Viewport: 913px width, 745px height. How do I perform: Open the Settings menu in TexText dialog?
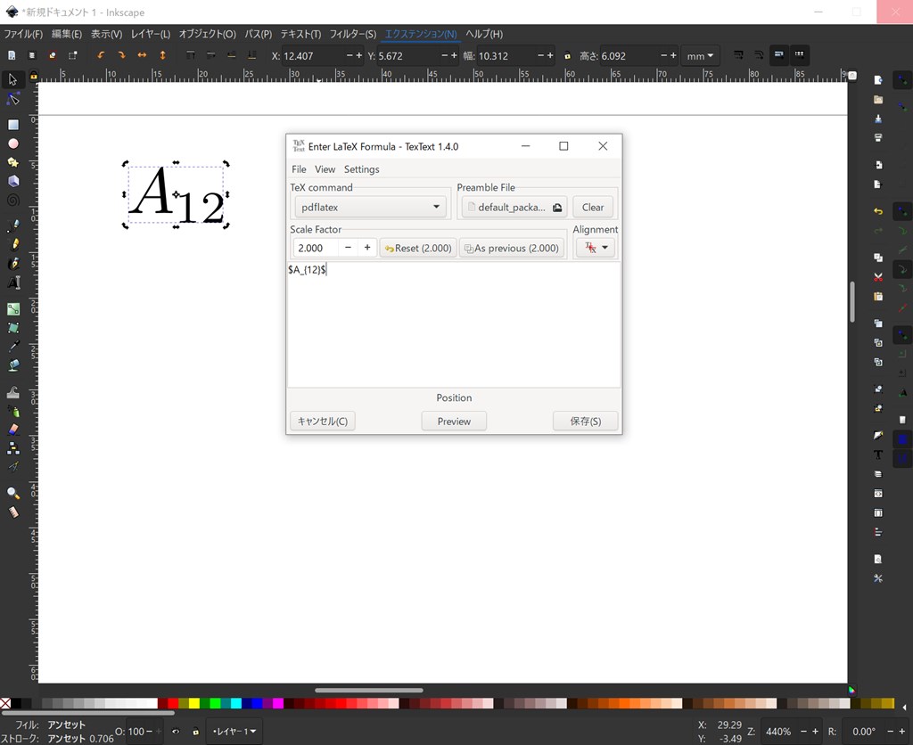coord(361,168)
